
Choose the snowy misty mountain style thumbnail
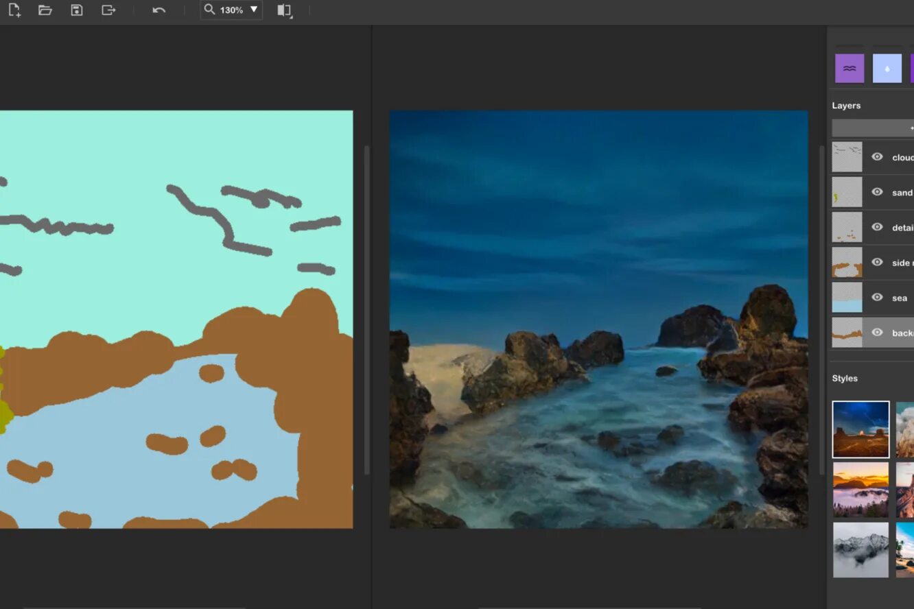860,550
